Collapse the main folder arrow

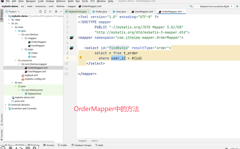pos(12,27)
